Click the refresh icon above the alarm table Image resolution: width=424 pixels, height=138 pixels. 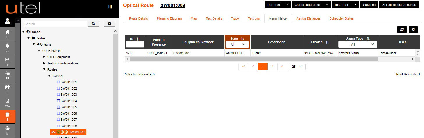pyautogui.click(x=402, y=29)
